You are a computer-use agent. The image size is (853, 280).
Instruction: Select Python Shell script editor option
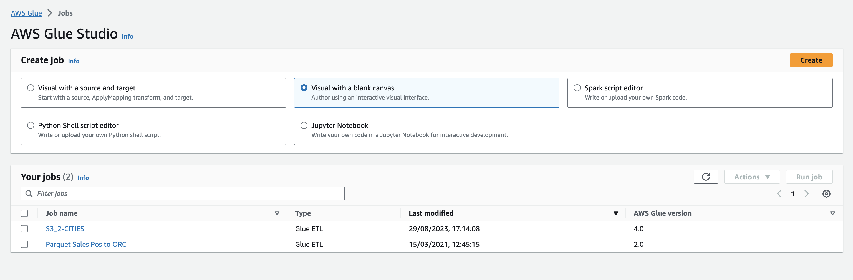pyautogui.click(x=153, y=130)
